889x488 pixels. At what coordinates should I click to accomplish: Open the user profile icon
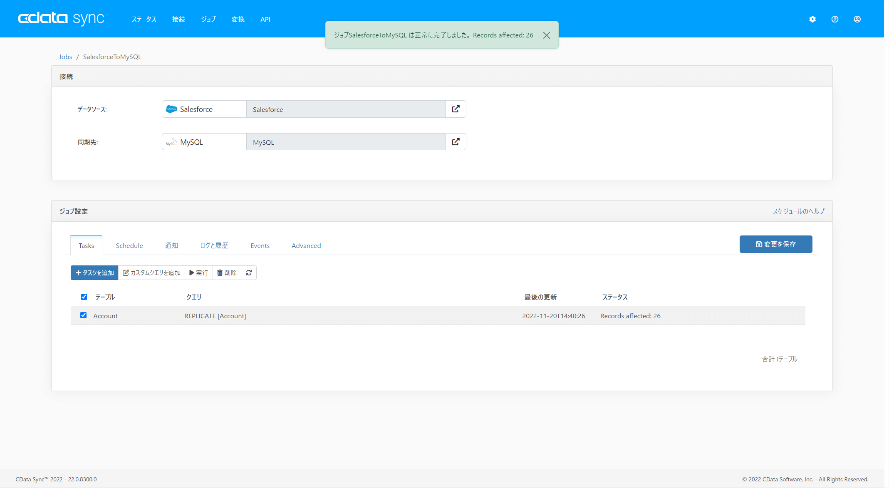(857, 19)
